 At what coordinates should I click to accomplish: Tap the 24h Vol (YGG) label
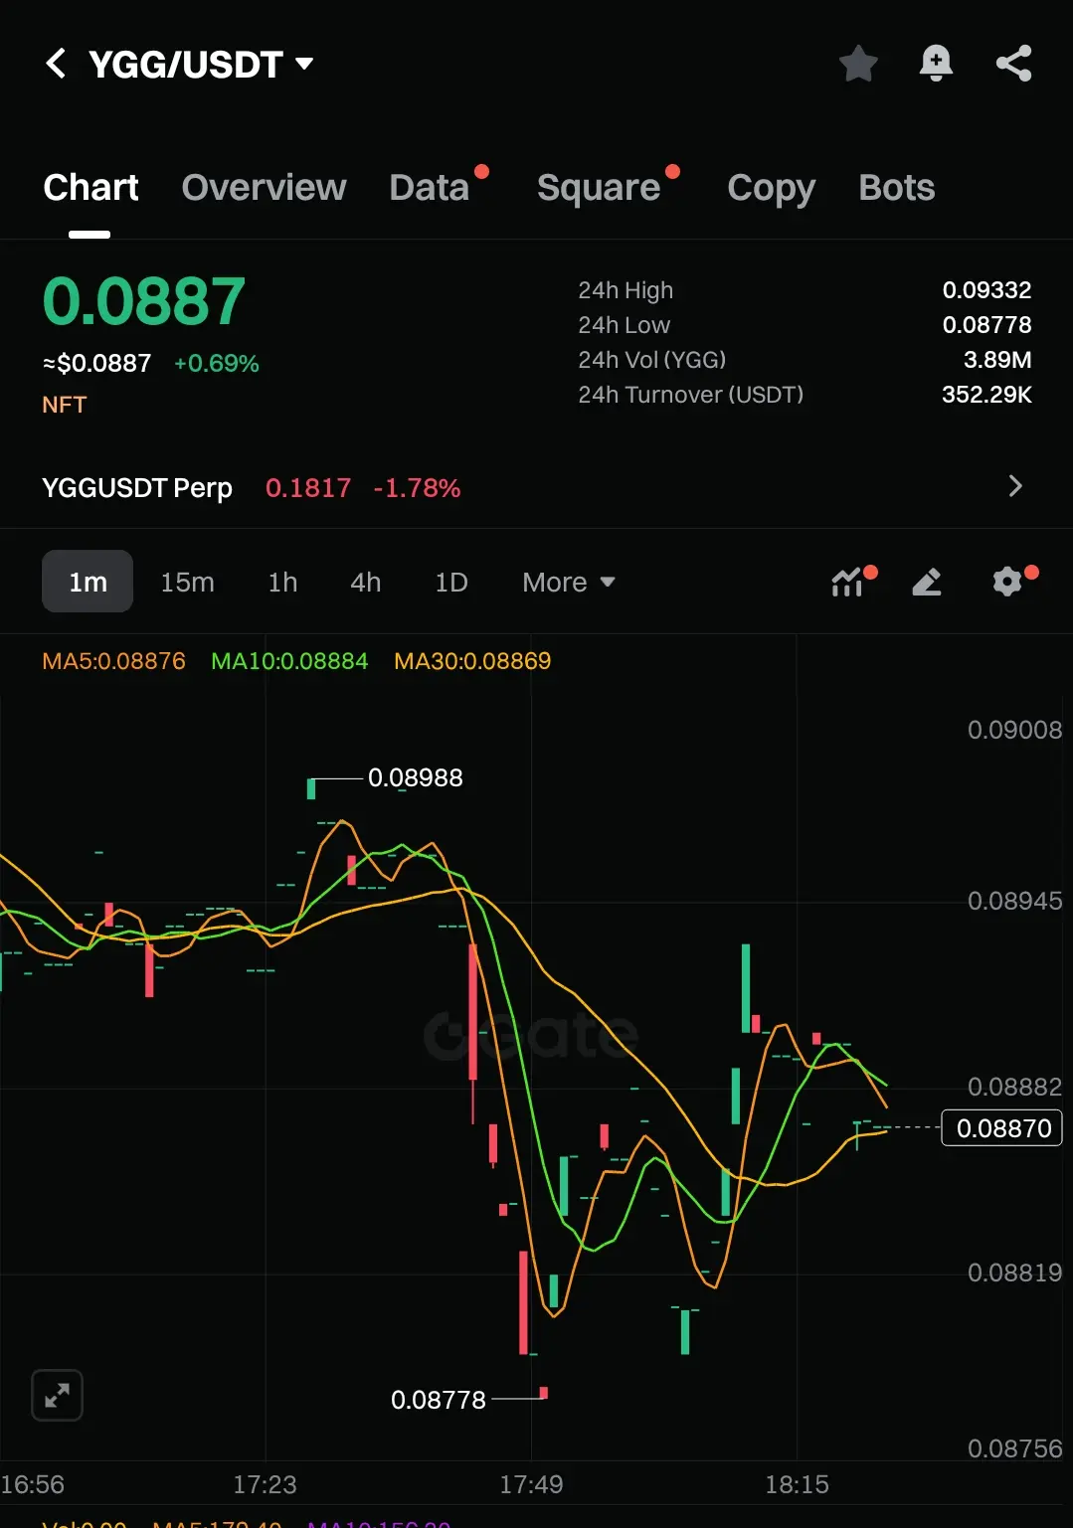tap(651, 360)
